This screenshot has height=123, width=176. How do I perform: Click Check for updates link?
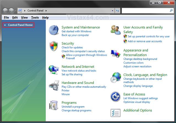point(72,47)
